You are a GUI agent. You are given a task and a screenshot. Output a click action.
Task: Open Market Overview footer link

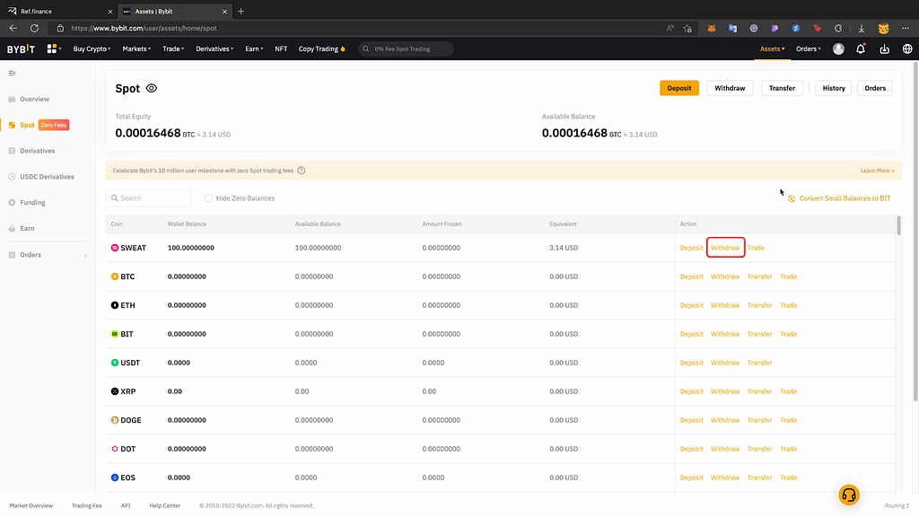coord(31,506)
